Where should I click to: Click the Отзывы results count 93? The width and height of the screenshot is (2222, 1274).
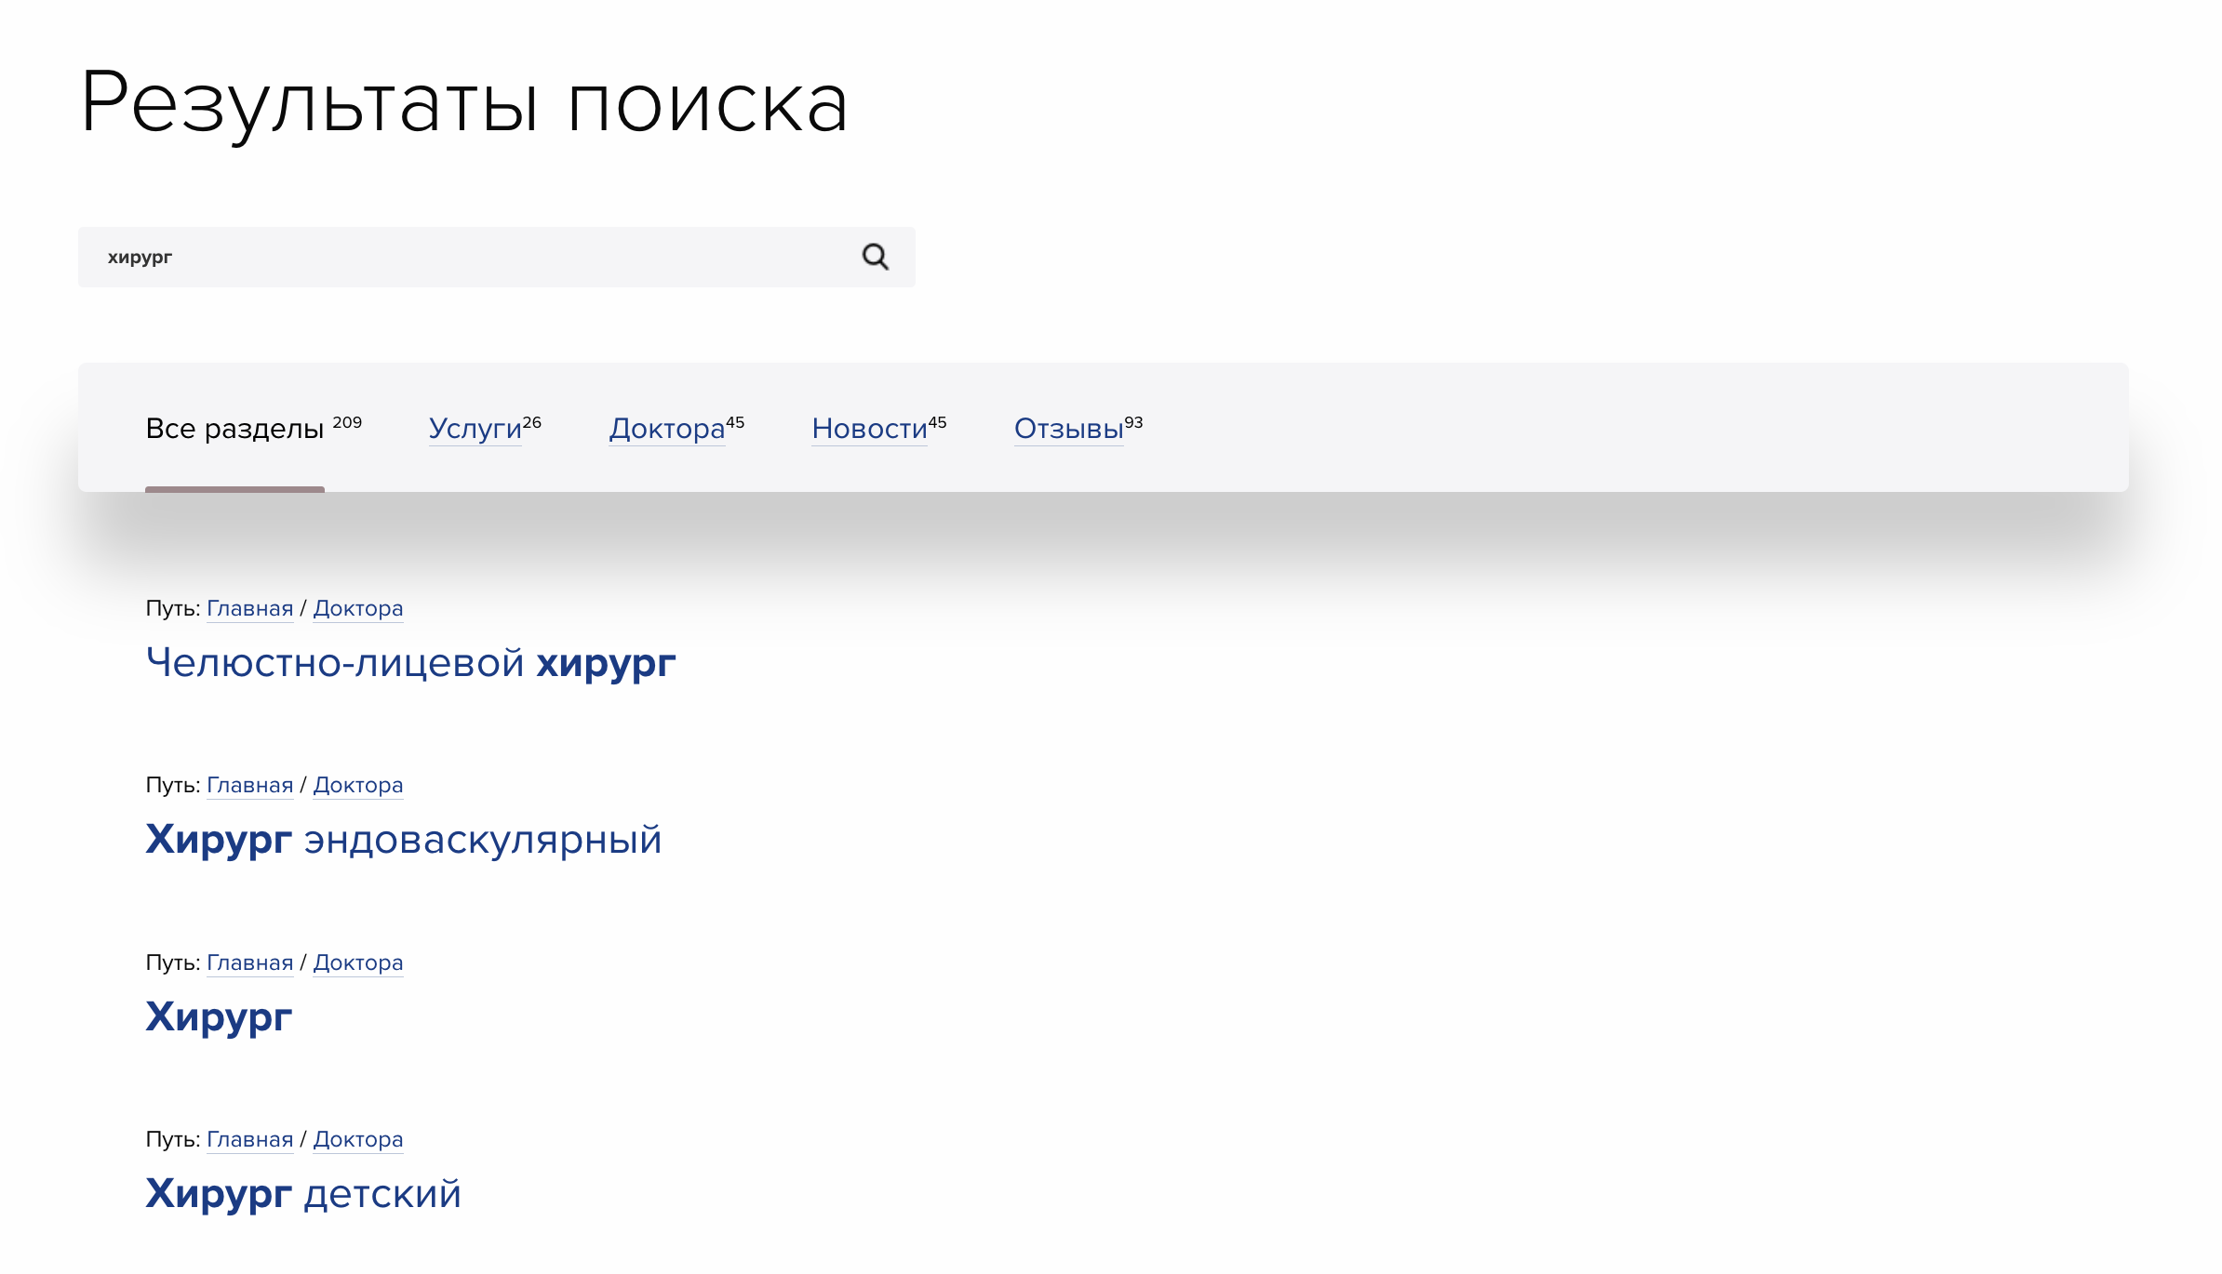(1134, 421)
